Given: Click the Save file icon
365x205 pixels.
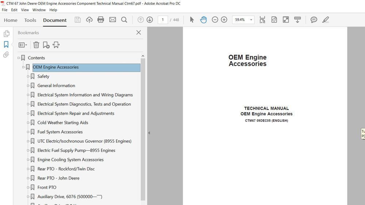Looking at the screenshot, I should pos(77,20).
